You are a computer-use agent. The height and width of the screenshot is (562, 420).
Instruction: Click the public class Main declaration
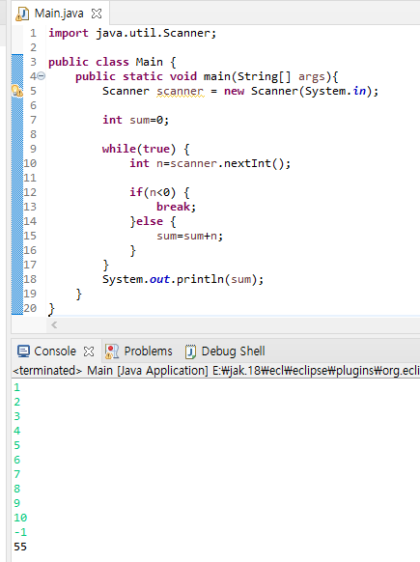112,62
